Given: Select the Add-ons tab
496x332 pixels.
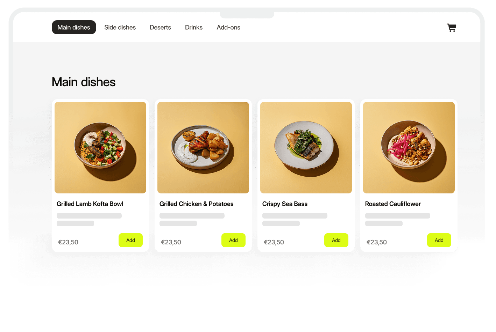Looking at the screenshot, I should [x=228, y=27].
